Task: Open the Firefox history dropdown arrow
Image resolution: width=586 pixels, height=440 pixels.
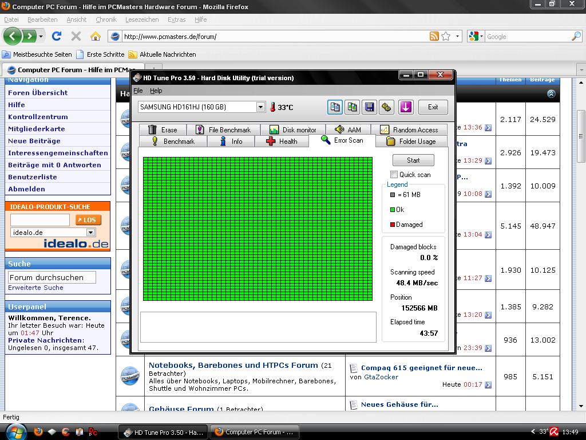Action: tap(41, 36)
